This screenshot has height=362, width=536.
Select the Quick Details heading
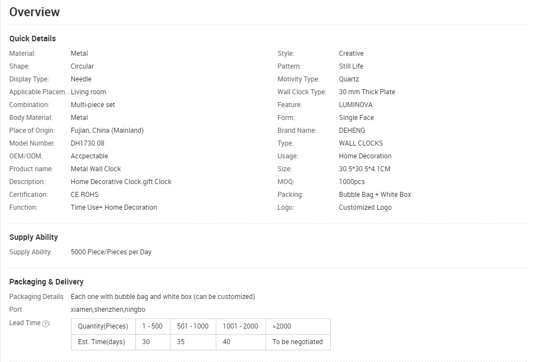click(x=32, y=38)
